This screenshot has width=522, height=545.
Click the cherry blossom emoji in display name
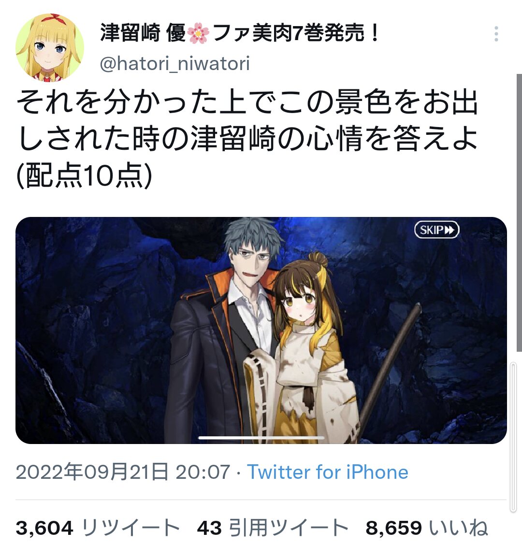(x=198, y=34)
